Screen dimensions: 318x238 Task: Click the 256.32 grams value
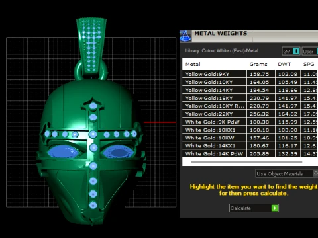(x=259, y=114)
